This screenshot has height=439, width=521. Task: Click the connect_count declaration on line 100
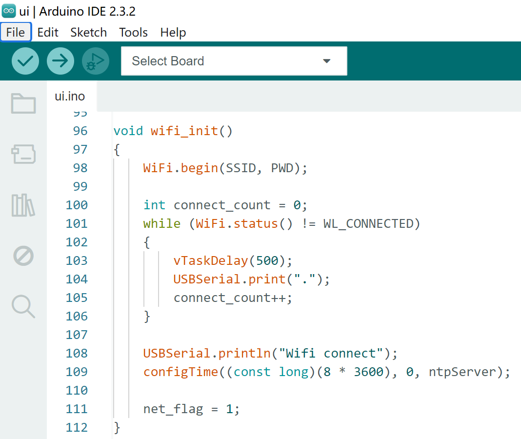tap(225, 205)
